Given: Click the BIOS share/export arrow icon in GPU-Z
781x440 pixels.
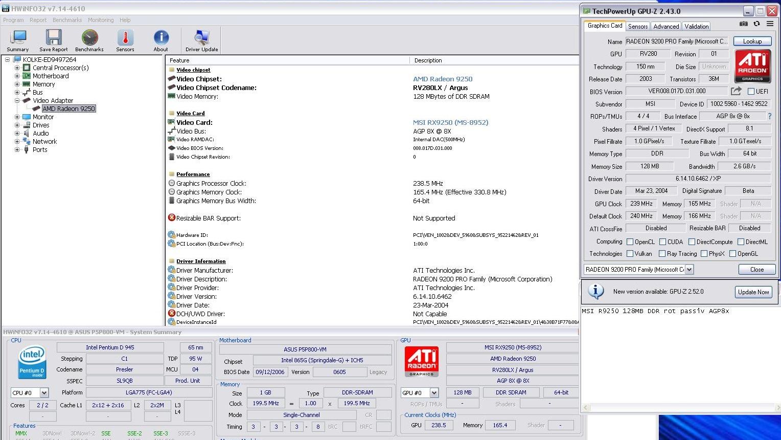Looking at the screenshot, I should (x=736, y=91).
